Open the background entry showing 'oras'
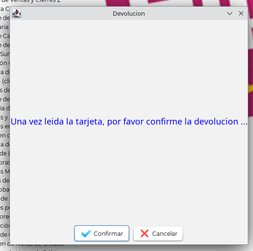Viewport: 253px width, 251px height. coord(5,163)
